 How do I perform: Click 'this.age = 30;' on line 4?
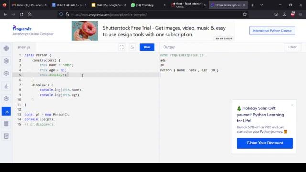point(53,70)
